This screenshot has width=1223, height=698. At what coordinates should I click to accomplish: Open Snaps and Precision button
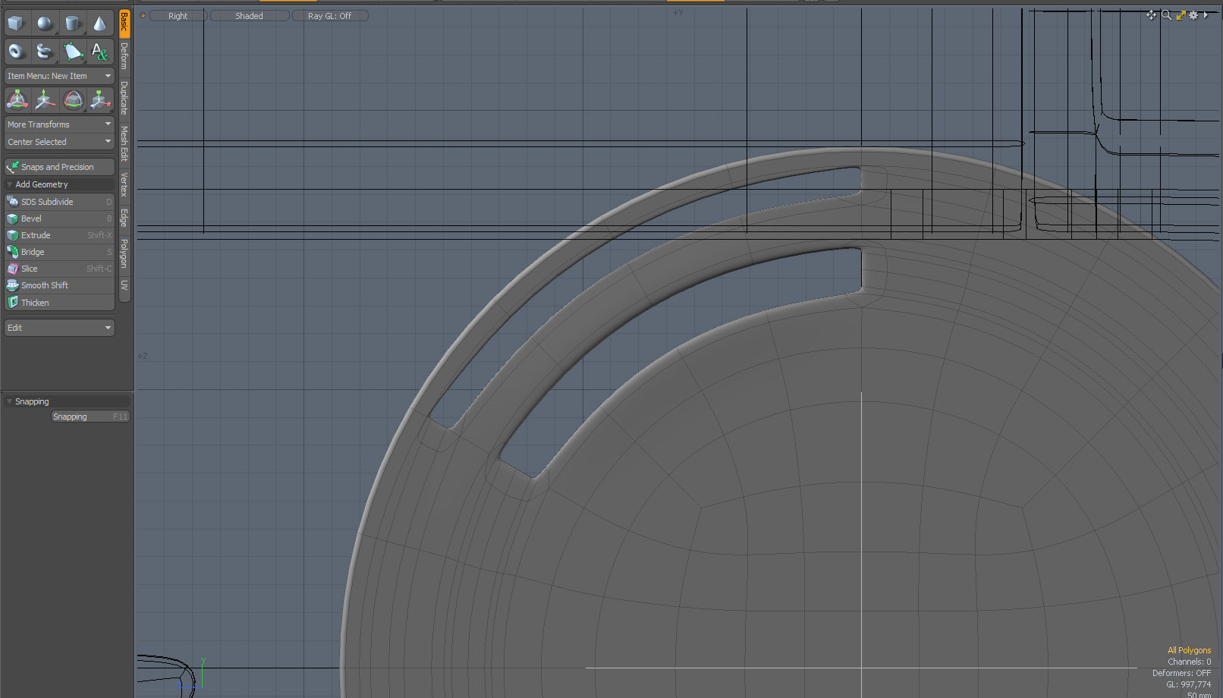(59, 167)
